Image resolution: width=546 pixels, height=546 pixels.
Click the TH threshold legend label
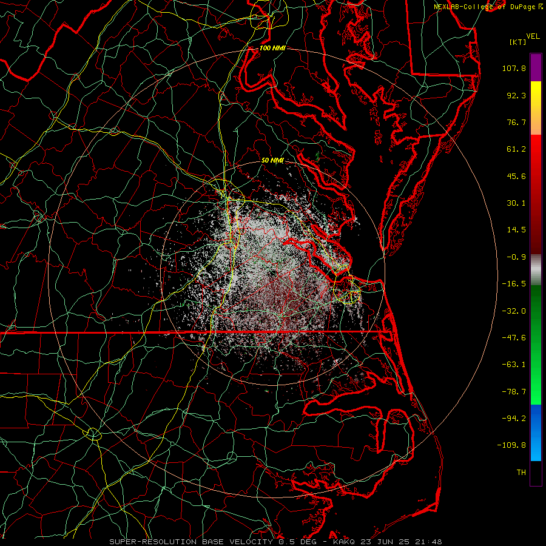pos(521,472)
